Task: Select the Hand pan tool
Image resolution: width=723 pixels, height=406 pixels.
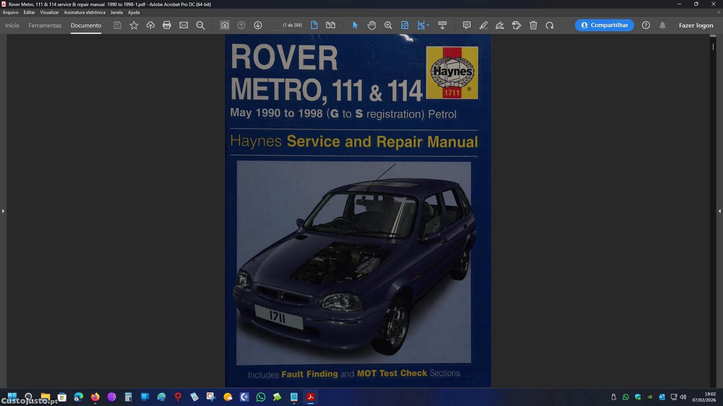Action: [372, 25]
